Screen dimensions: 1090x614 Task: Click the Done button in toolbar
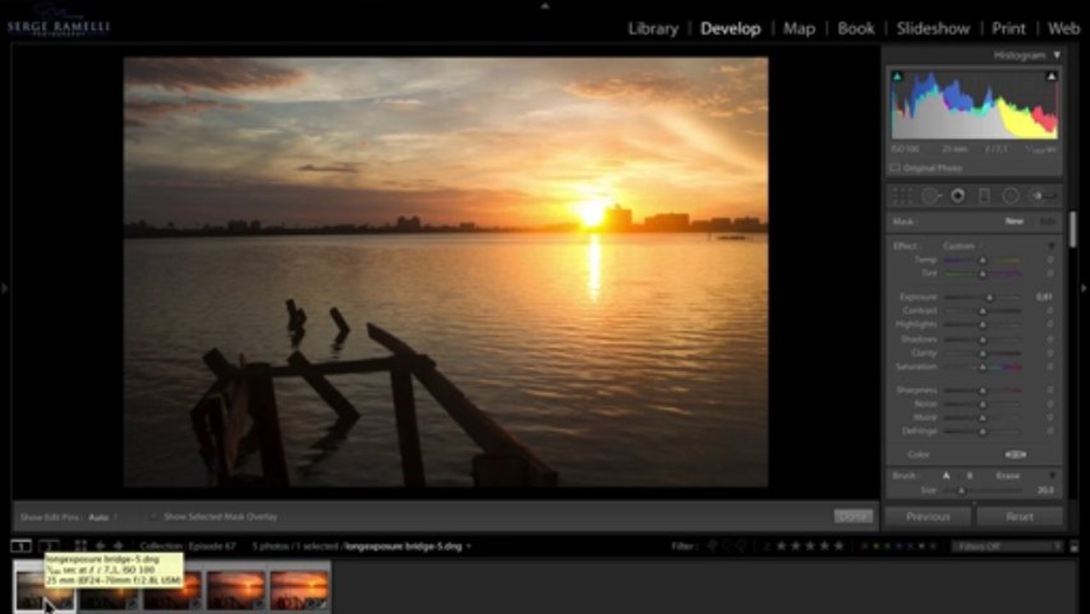point(853,516)
